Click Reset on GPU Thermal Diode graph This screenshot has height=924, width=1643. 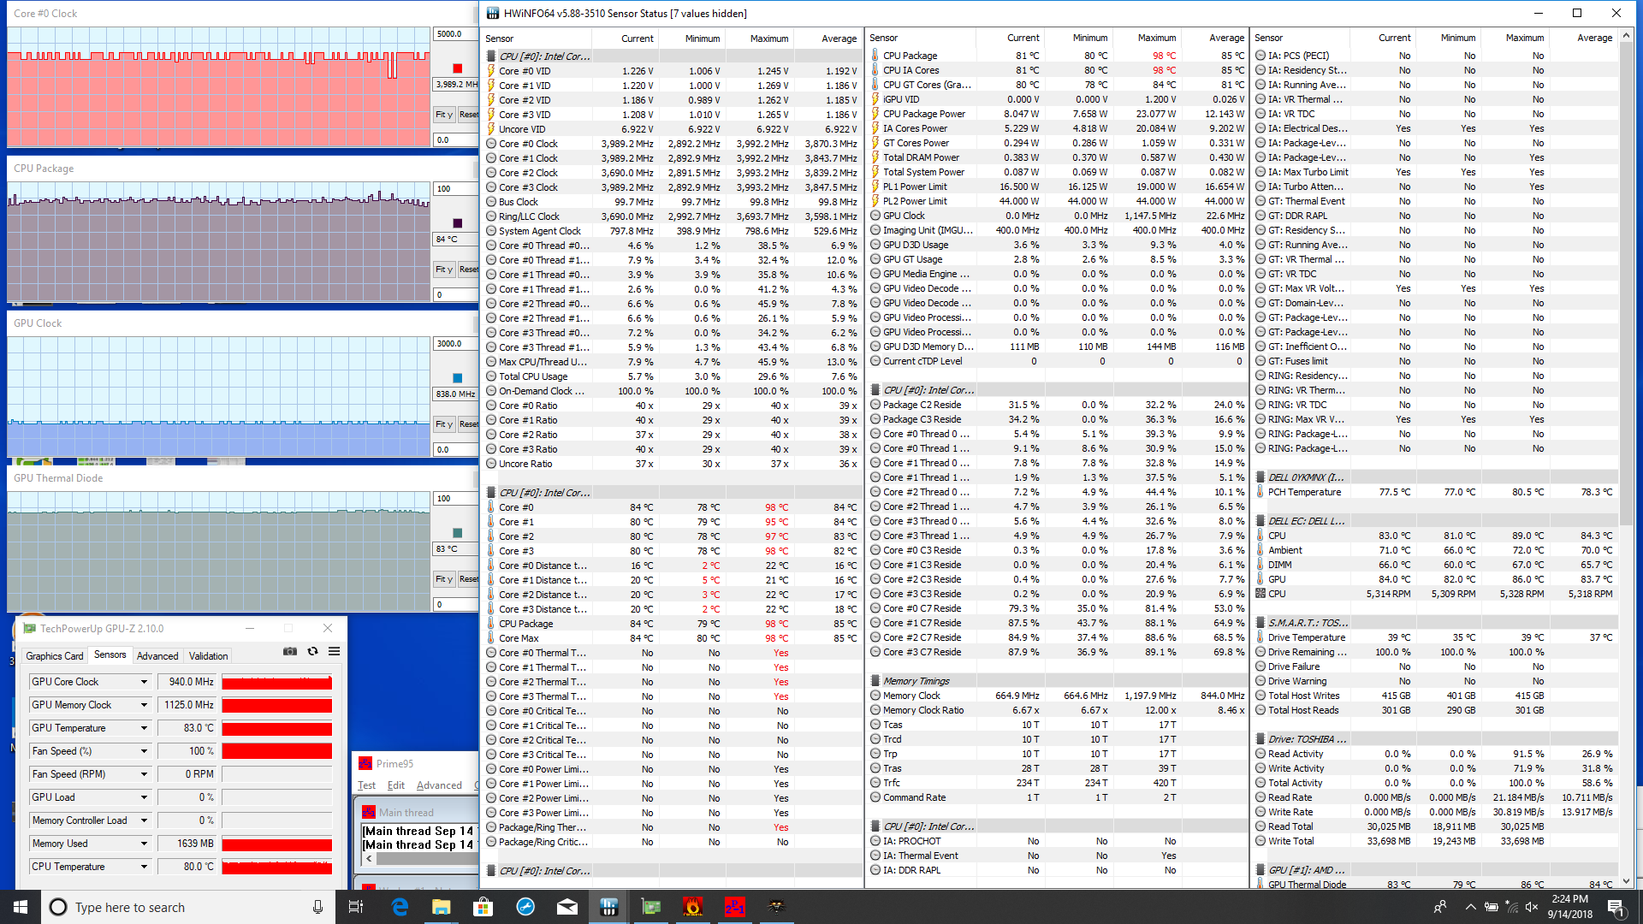[x=468, y=579]
